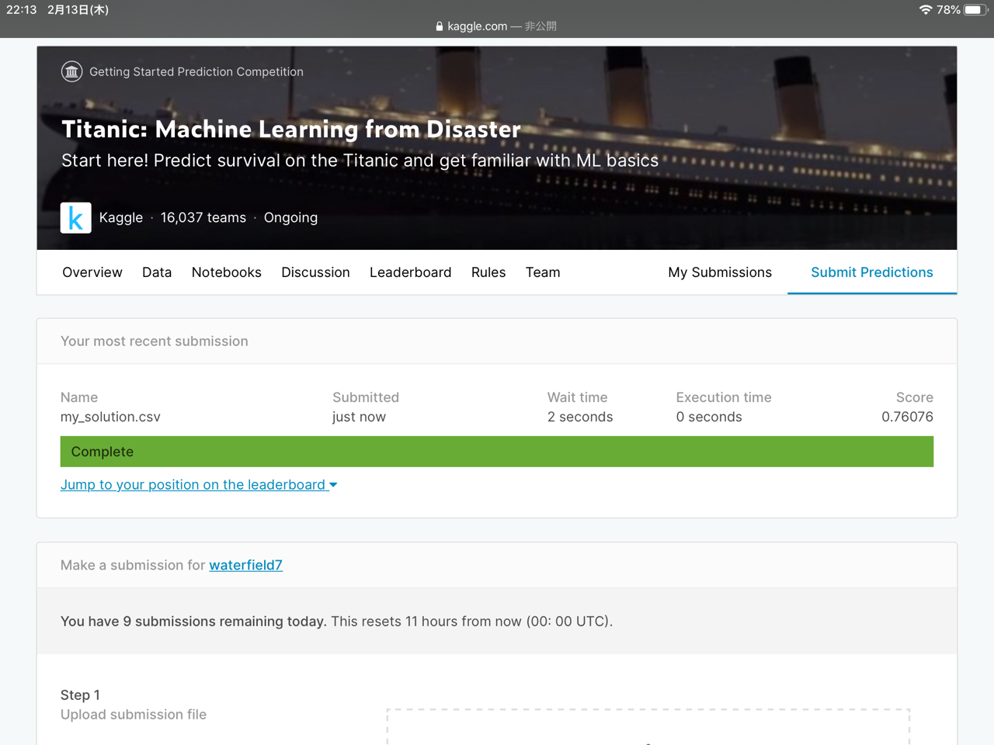This screenshot has height=745, width=994.
Task: Tap the battery indicator icon
Action: (975, 10)
